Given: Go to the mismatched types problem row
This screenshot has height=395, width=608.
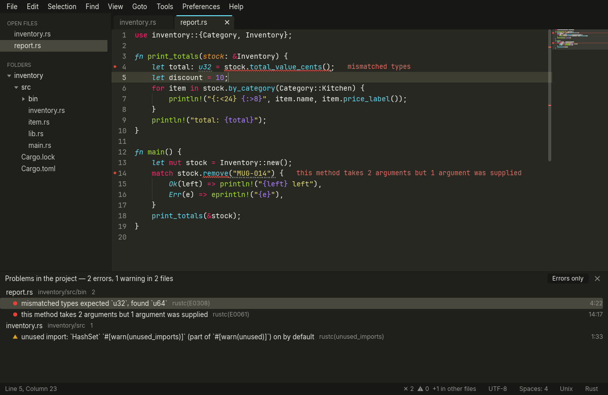Looking at the screenshot, I should pyautogui.click(x=301, y=303).
